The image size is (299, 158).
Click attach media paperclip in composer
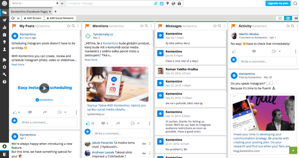click(156, 3)
